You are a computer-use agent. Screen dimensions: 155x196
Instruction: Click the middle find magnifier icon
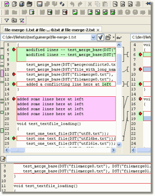tap(123, 4)
